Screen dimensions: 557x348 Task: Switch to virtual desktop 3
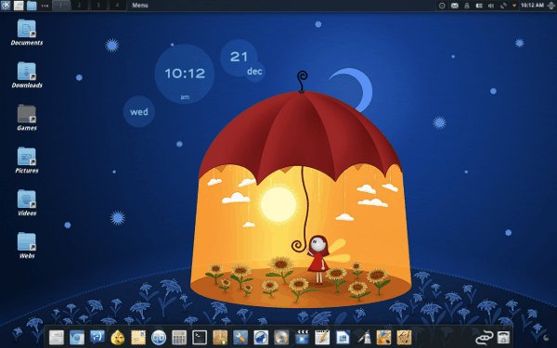[x=98, y=6]
